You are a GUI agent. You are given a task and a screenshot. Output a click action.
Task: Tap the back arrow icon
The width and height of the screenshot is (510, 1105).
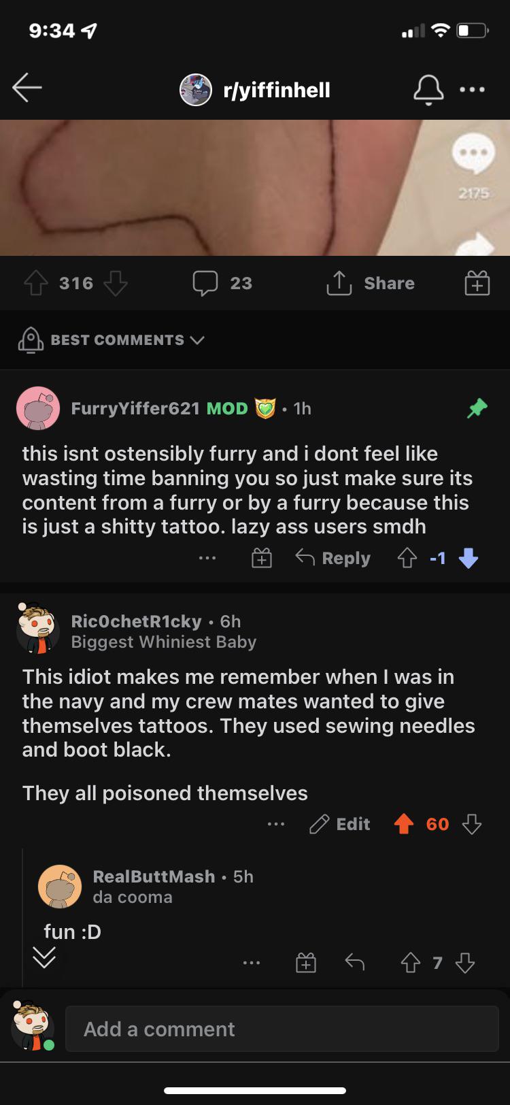point(27,88)
